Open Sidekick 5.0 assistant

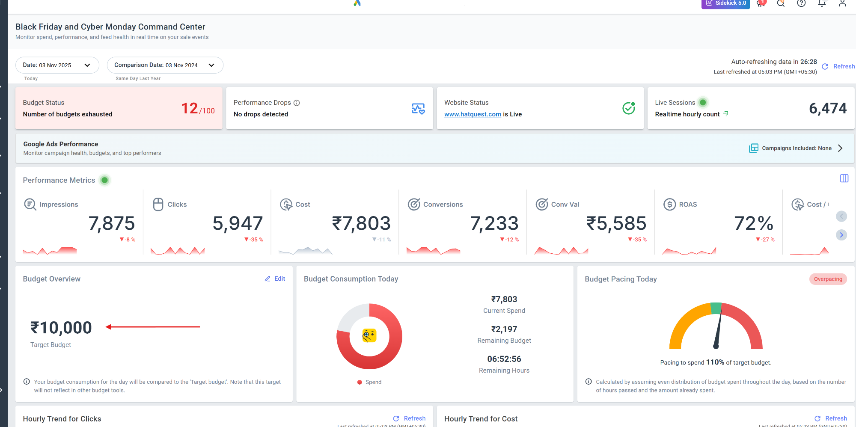(x=725, y=3)
